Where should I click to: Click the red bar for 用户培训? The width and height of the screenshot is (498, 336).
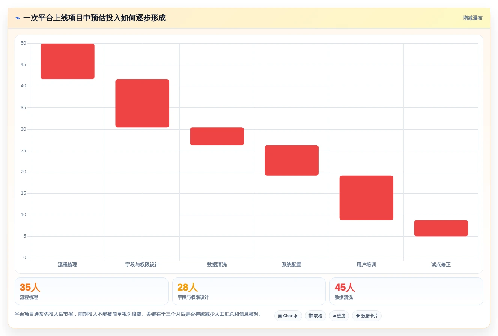(366, 198)
